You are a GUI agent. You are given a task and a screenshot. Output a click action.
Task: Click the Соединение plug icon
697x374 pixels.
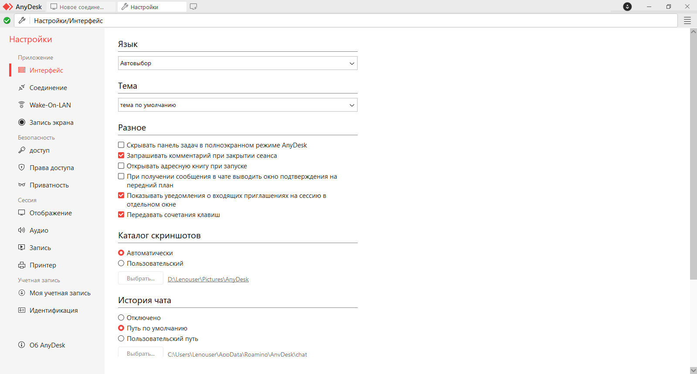(x=22, y=87)
